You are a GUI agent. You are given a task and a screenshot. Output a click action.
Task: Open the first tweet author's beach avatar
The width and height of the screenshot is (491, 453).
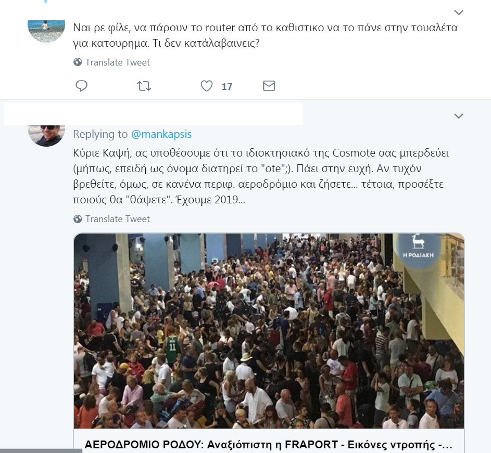pos(46,31)
